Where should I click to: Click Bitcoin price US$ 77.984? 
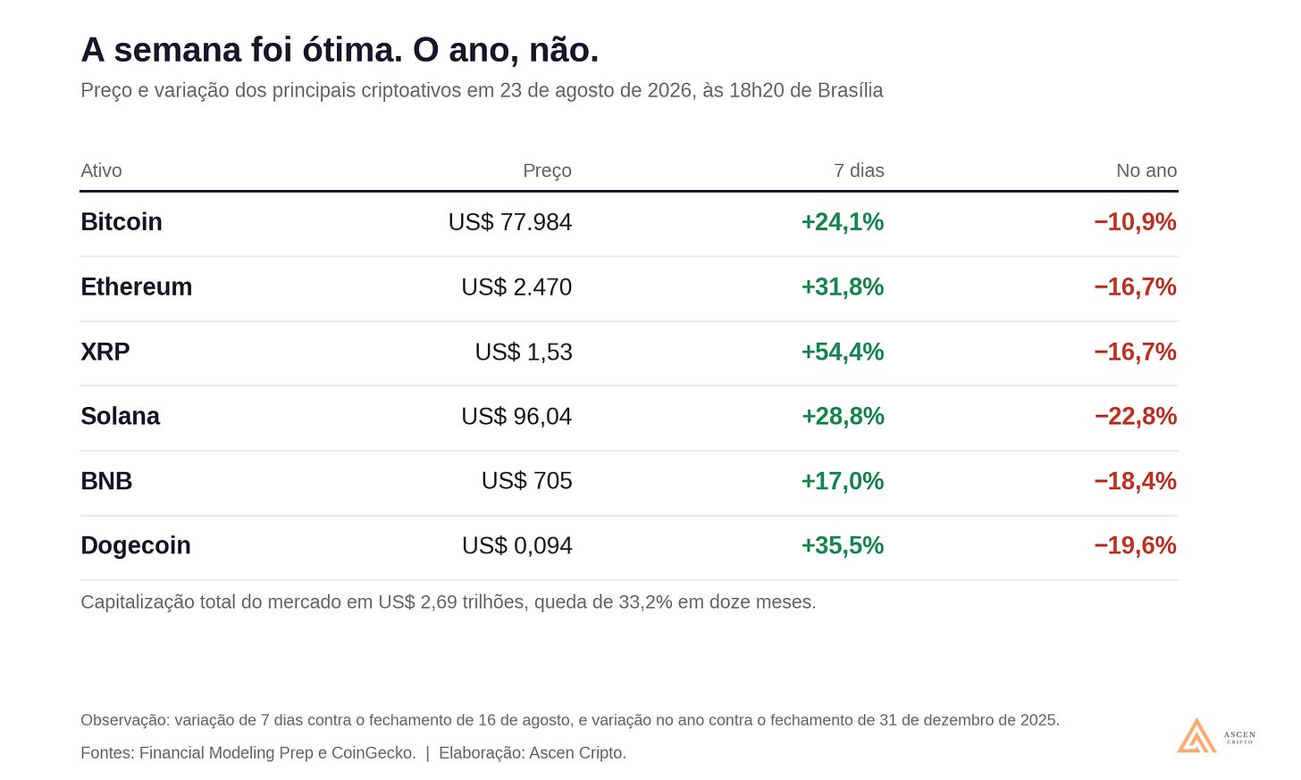(x=510, y=222)
